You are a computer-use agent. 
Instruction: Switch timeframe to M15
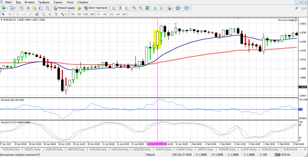coord(86,14)
